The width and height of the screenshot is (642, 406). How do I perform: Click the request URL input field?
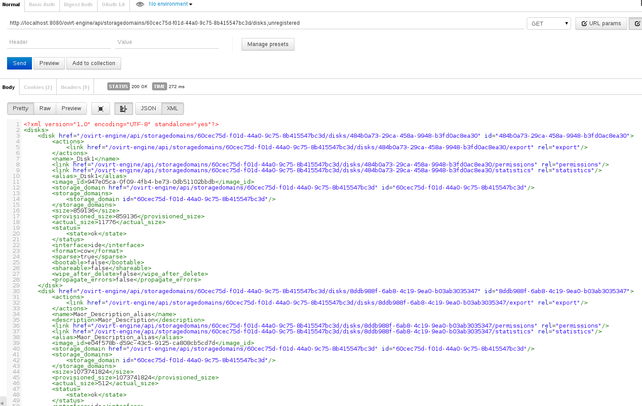[x=265, y=23]
